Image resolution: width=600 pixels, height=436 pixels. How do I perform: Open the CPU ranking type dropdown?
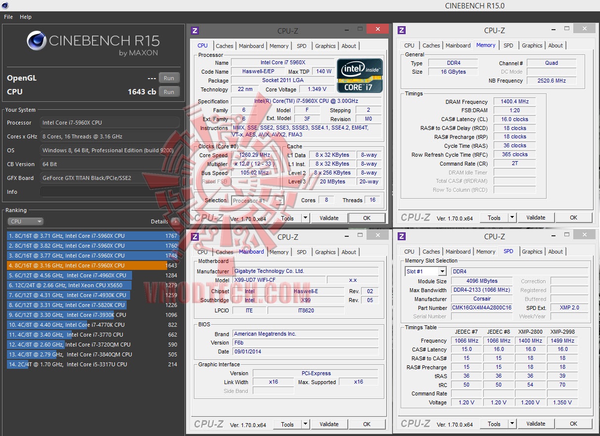26,221
